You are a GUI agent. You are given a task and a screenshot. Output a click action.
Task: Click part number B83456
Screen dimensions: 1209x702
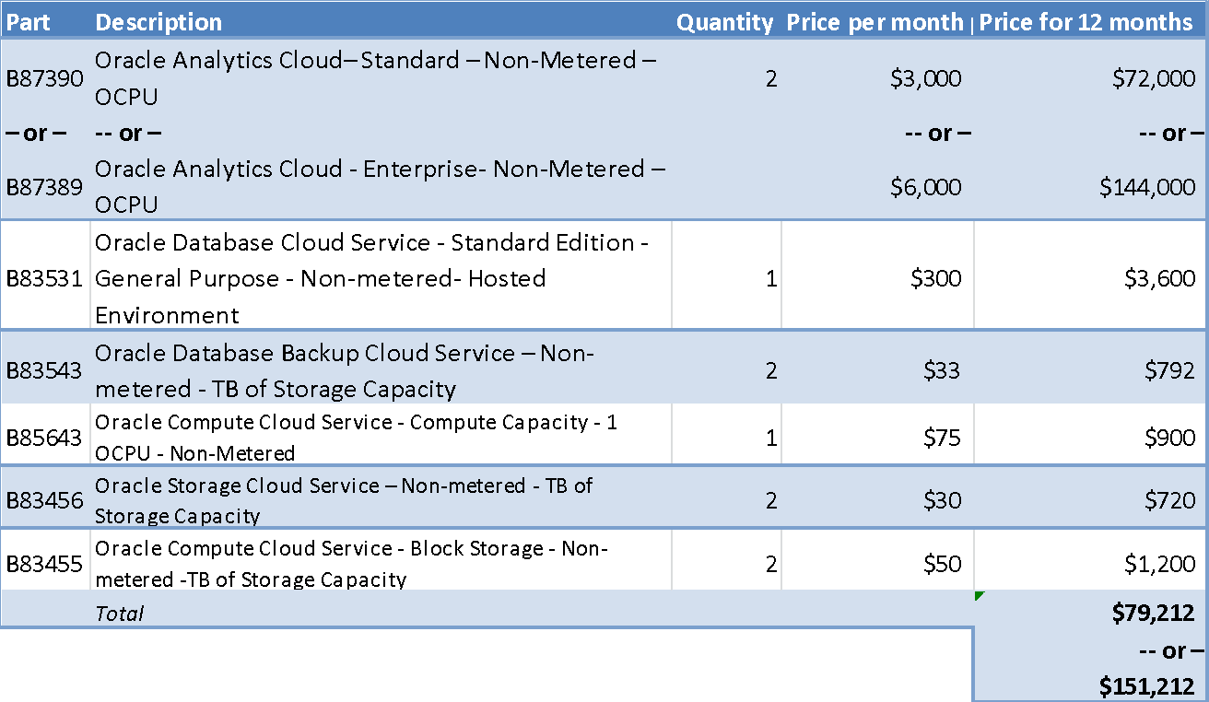point(45,500)
